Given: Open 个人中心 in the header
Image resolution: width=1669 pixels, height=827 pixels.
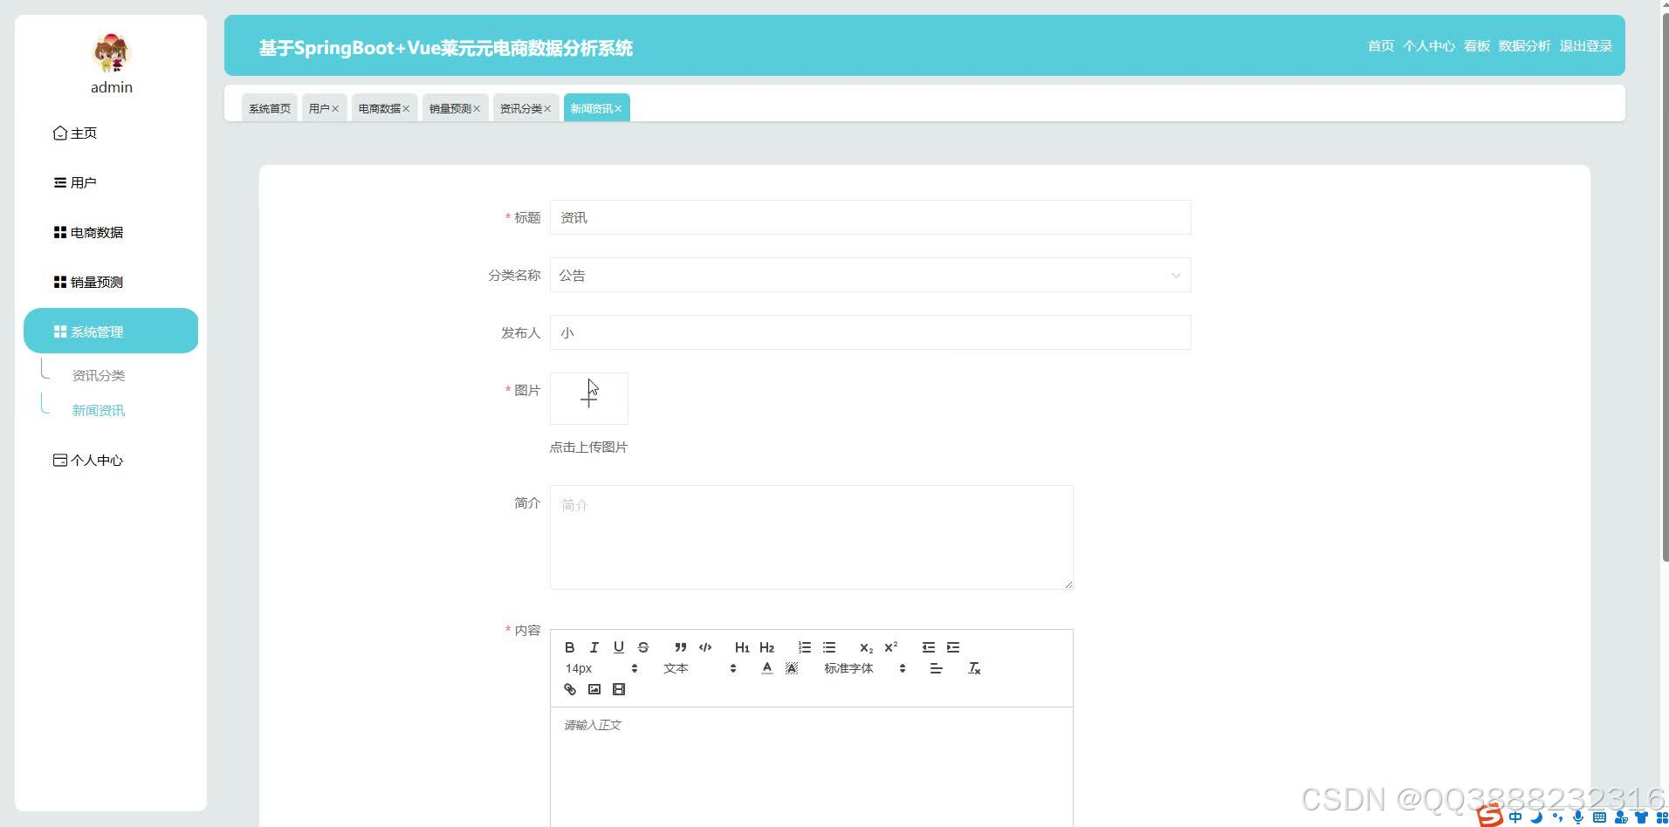Looking at the screenshot, I should (1428, 46).
